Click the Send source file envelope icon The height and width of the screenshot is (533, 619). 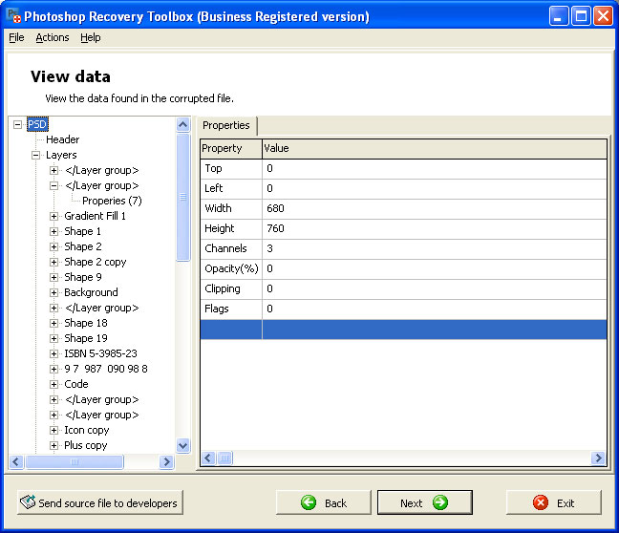pyautogui.click(x=29, y=502)
